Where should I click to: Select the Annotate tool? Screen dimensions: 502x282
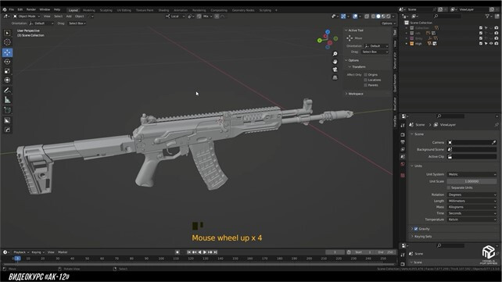click(7, 91)
